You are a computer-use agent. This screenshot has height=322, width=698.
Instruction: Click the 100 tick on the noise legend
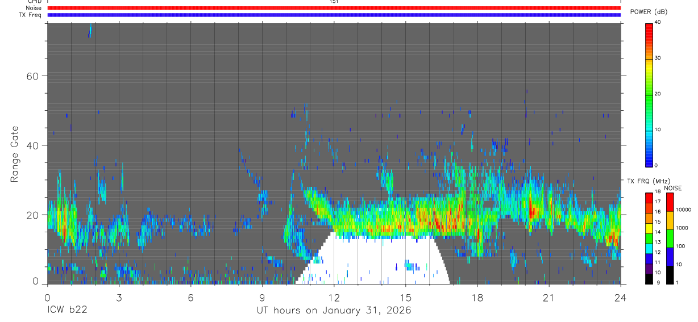679,246
